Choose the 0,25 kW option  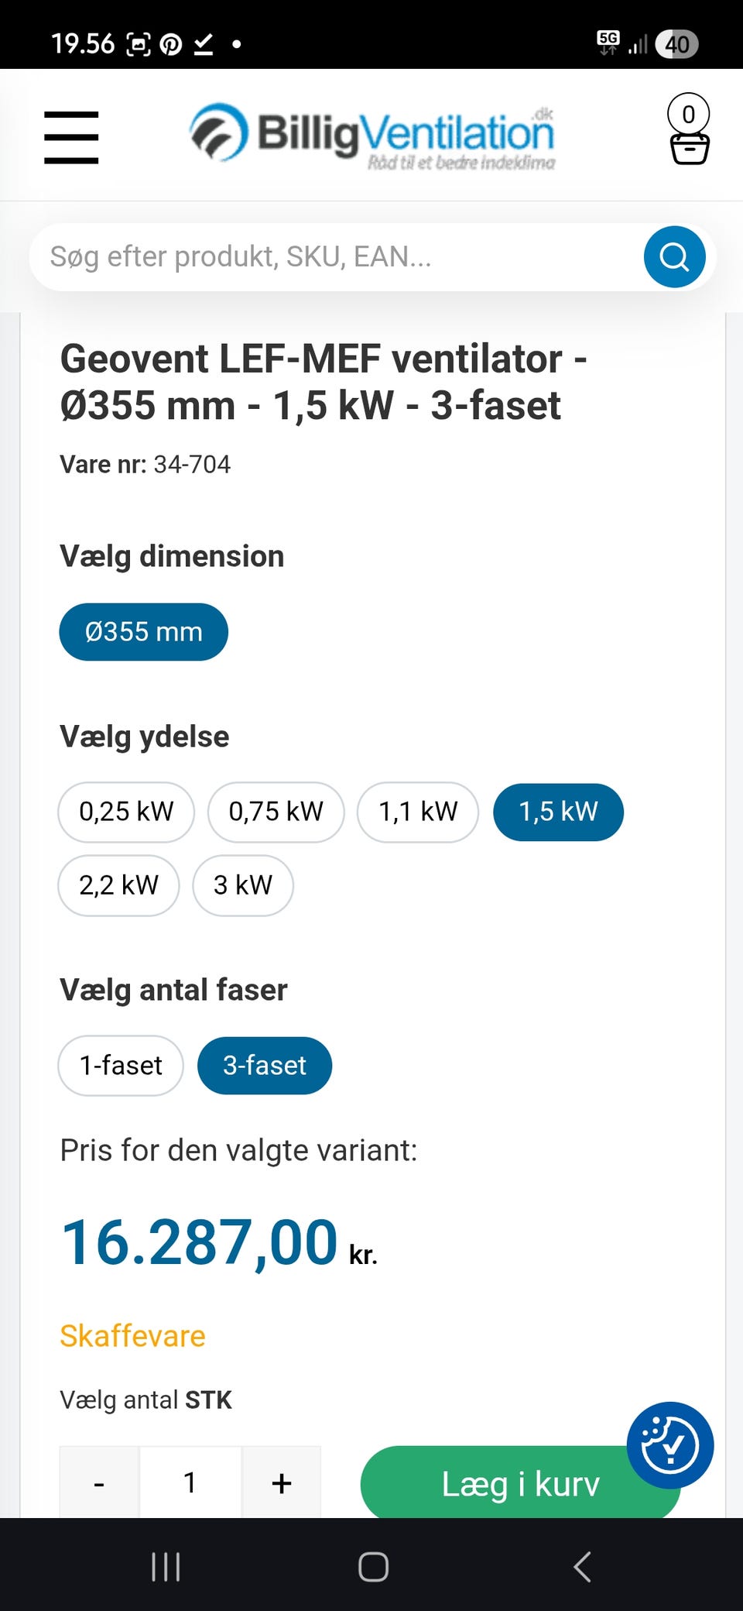pos(126,812)
